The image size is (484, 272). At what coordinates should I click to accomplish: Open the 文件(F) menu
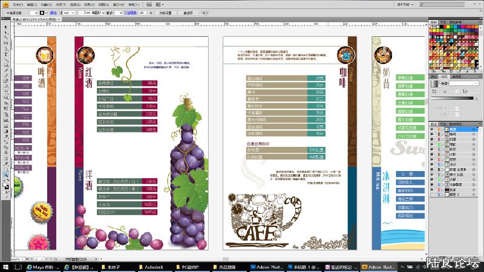click(x=18, y=4)
